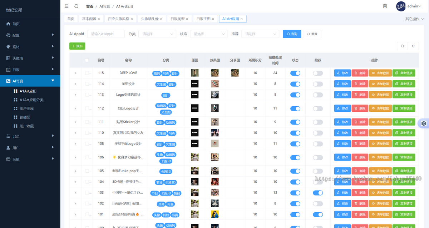Check the checkbox for row 113
The height and width of the screenshot is (228, 429).
87,95
